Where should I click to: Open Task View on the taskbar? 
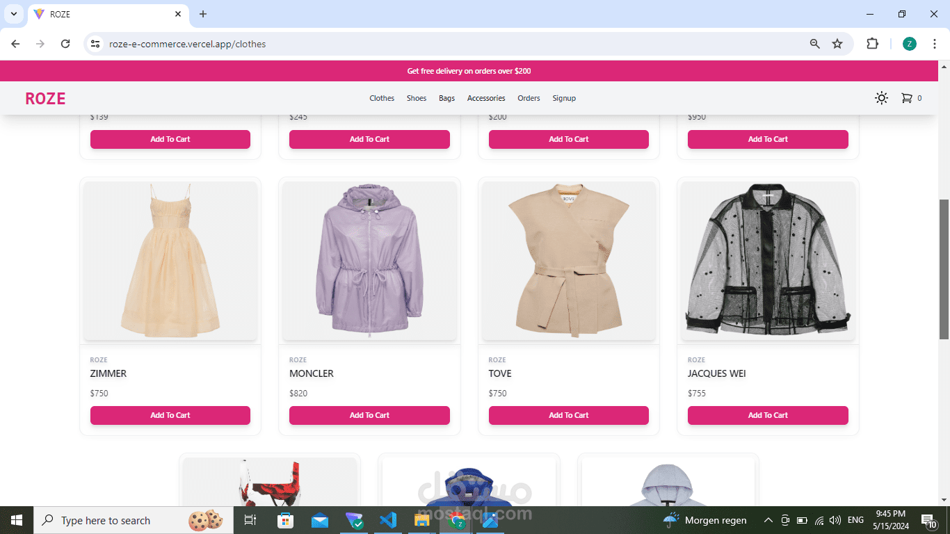[250, 520]
